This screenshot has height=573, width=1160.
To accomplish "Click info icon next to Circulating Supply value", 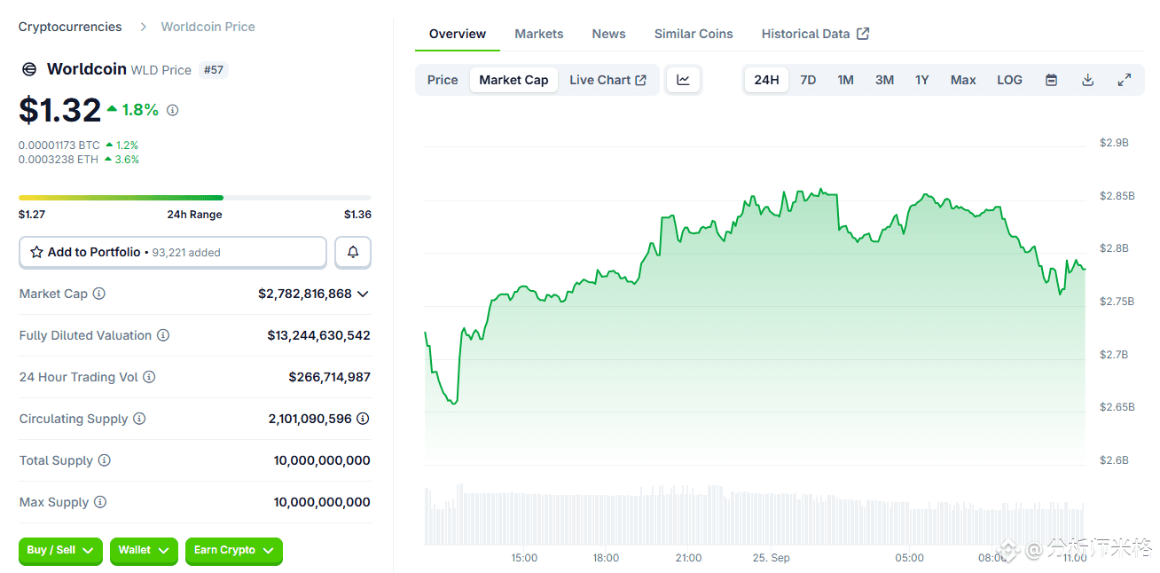I will 363,419.
